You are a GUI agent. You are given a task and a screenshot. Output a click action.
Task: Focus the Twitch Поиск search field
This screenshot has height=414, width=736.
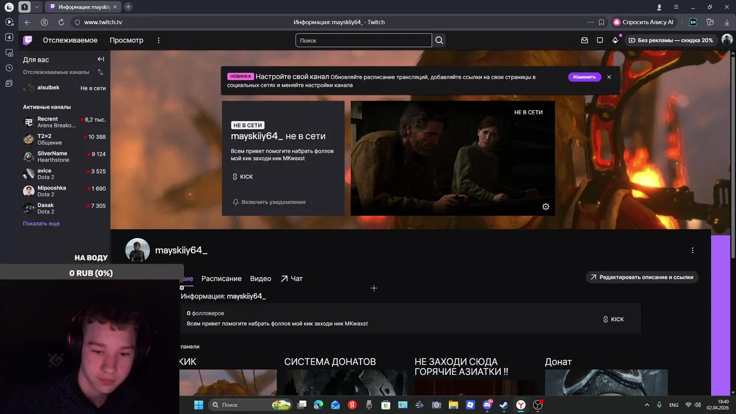363,40
